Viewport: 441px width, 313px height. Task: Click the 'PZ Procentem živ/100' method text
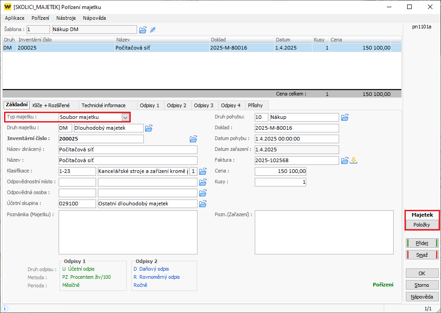click(x=87, y=277)
